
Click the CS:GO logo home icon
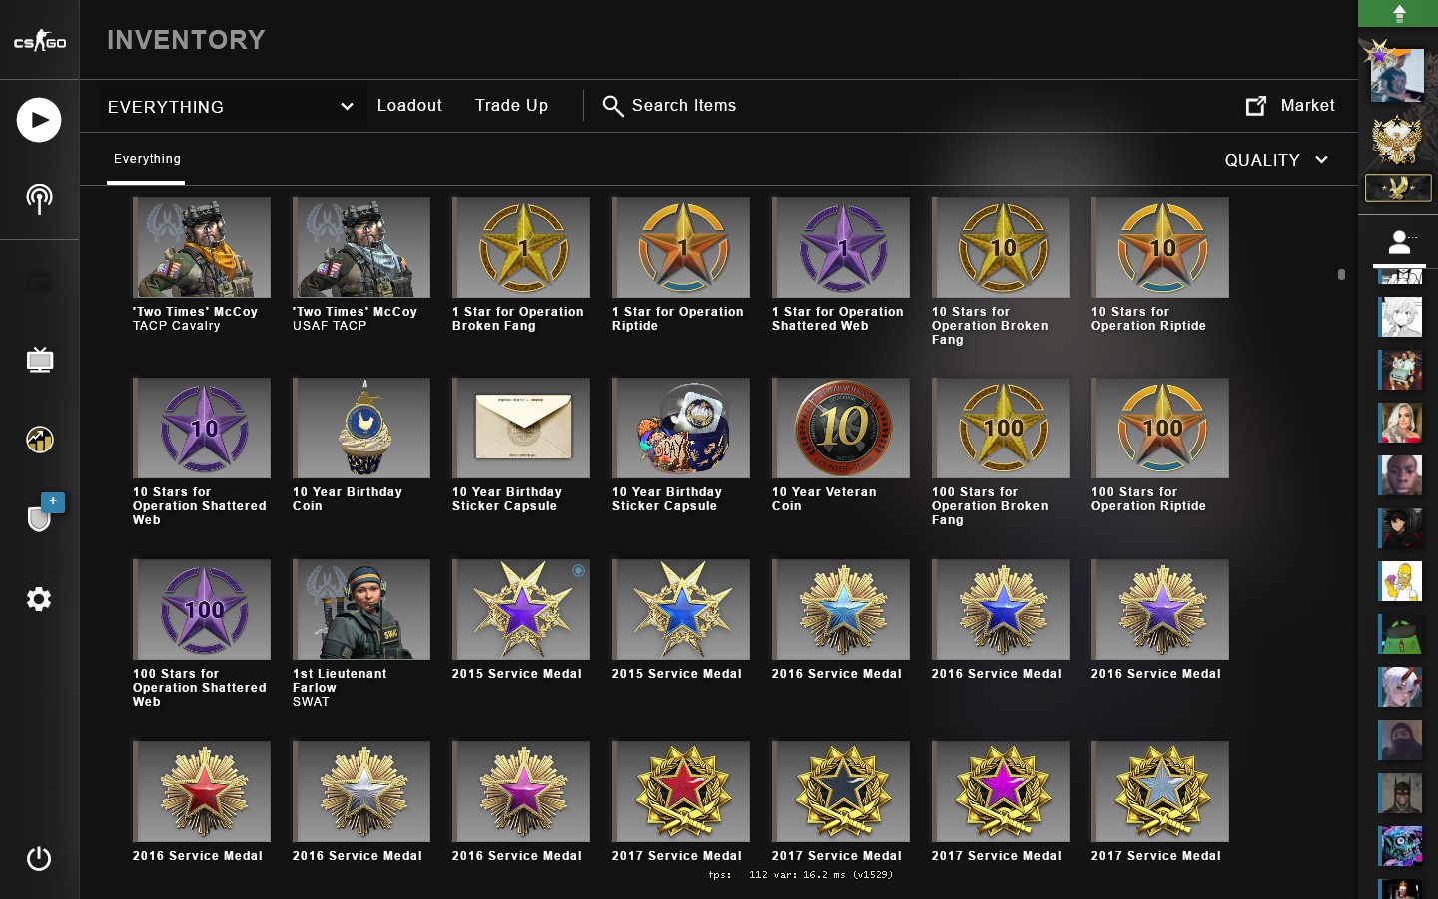click(40, 41)
